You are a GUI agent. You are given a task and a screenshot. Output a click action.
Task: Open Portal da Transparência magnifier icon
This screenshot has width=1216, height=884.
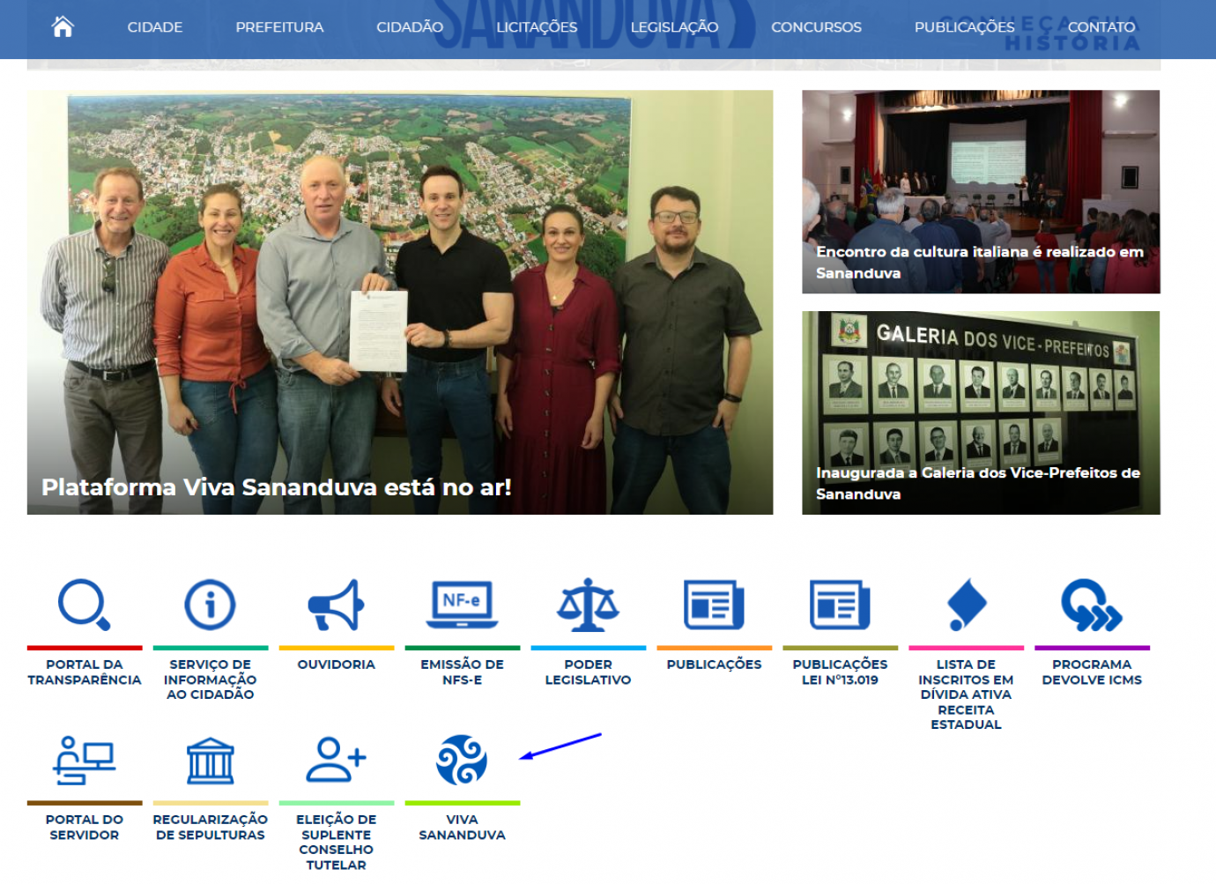click(x=84, y=605)
